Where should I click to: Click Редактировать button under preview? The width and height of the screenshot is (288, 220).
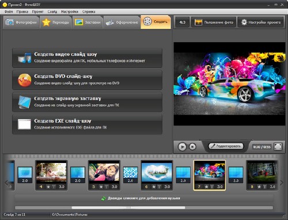[226, 146]
